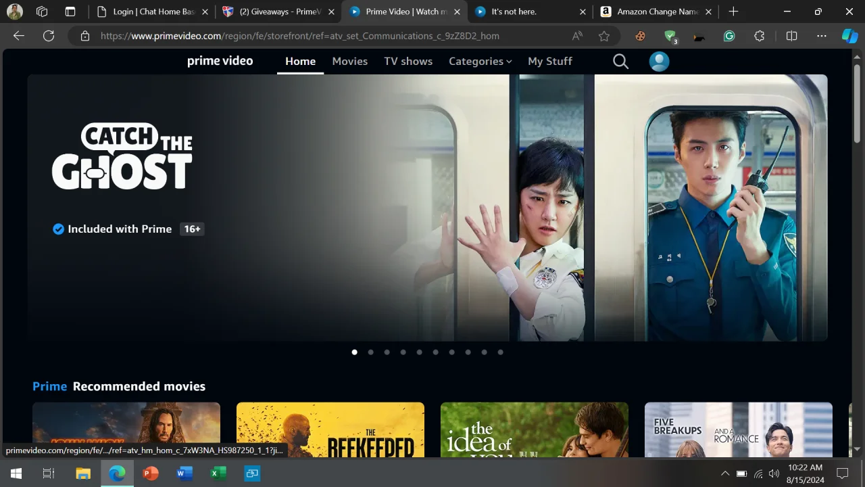865x487 pixels.
Task: Add page to favorites star icon
Action: 604,36
